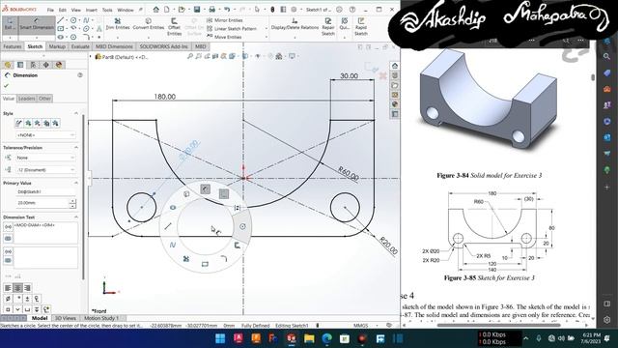The height and width of the screenshot is (348, 618).
Task: Select Trim tool in the shortcut wheel
Action: 186,259
